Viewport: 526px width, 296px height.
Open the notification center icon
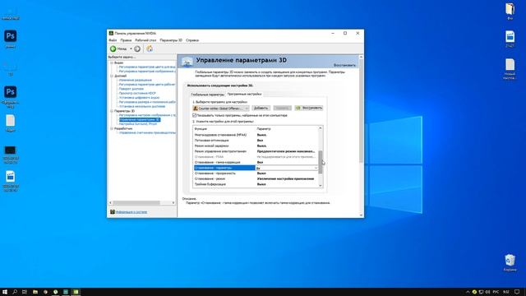517,292
